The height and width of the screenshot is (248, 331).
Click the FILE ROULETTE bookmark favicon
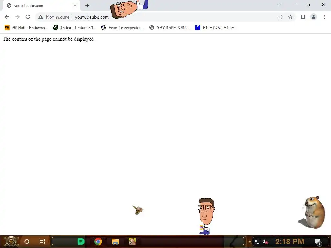coord(198,27)
